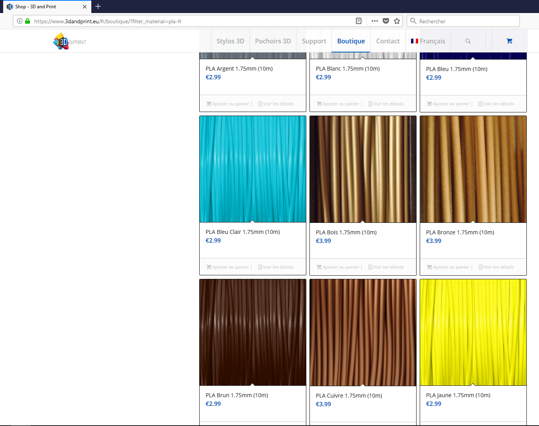This screenshot has width=539, height=426.
Task: Open the Français language selector
Action: 428,41
